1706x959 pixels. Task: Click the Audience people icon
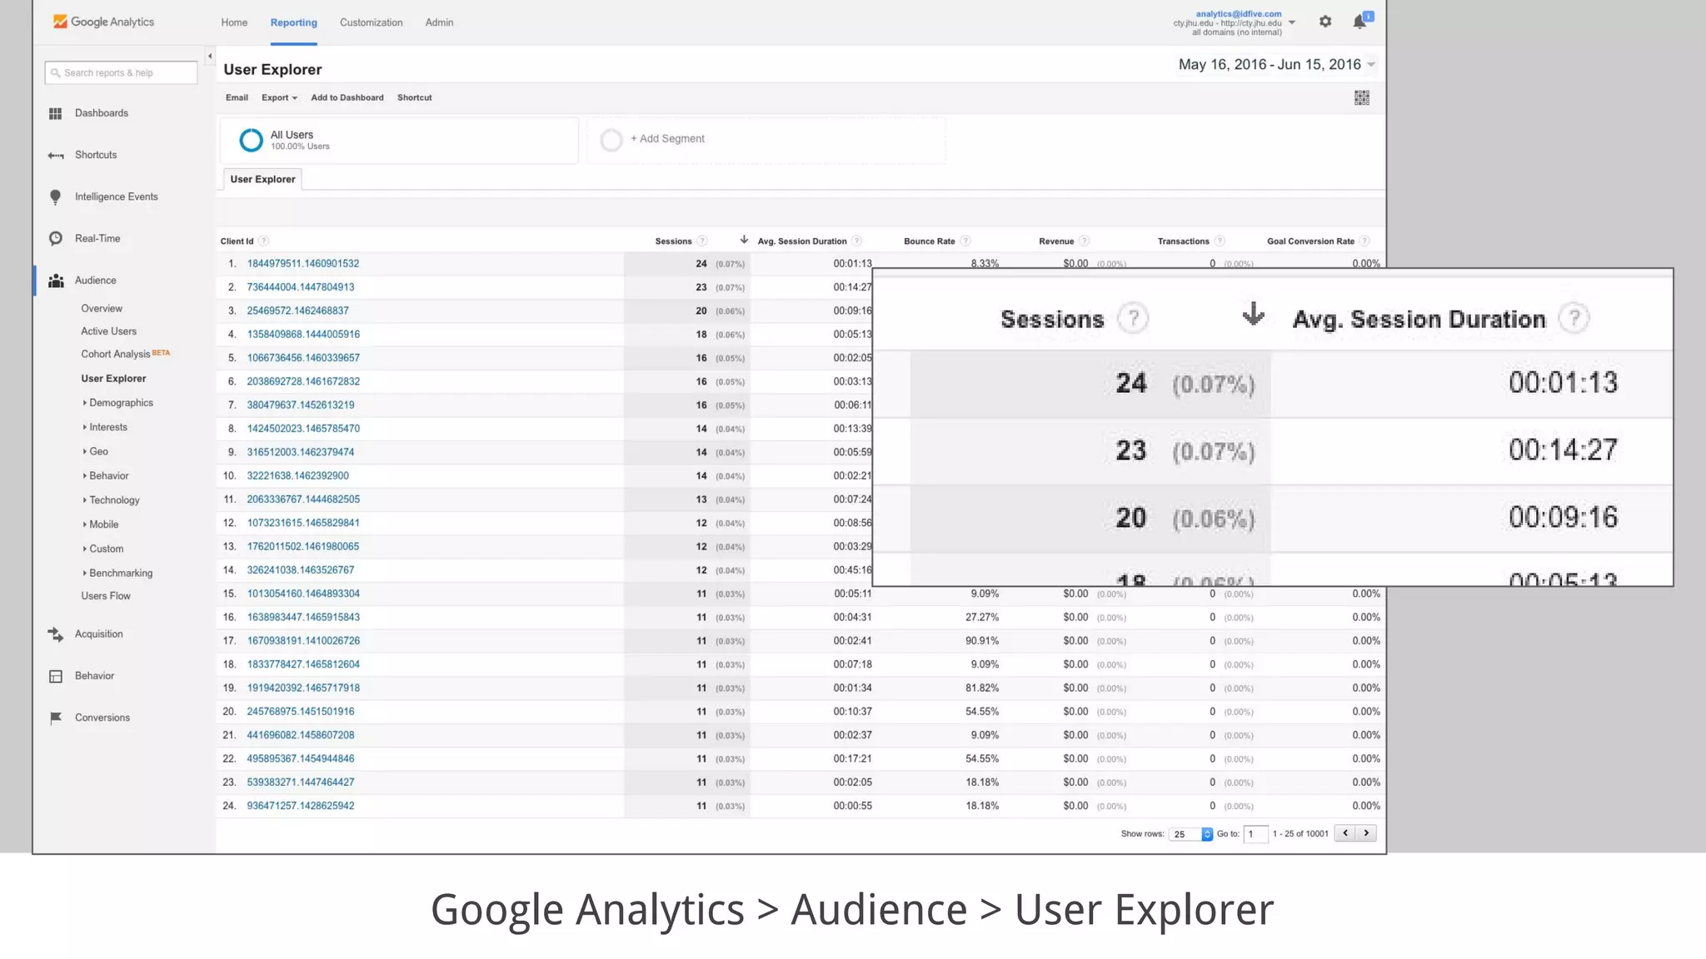click(55, 281)
